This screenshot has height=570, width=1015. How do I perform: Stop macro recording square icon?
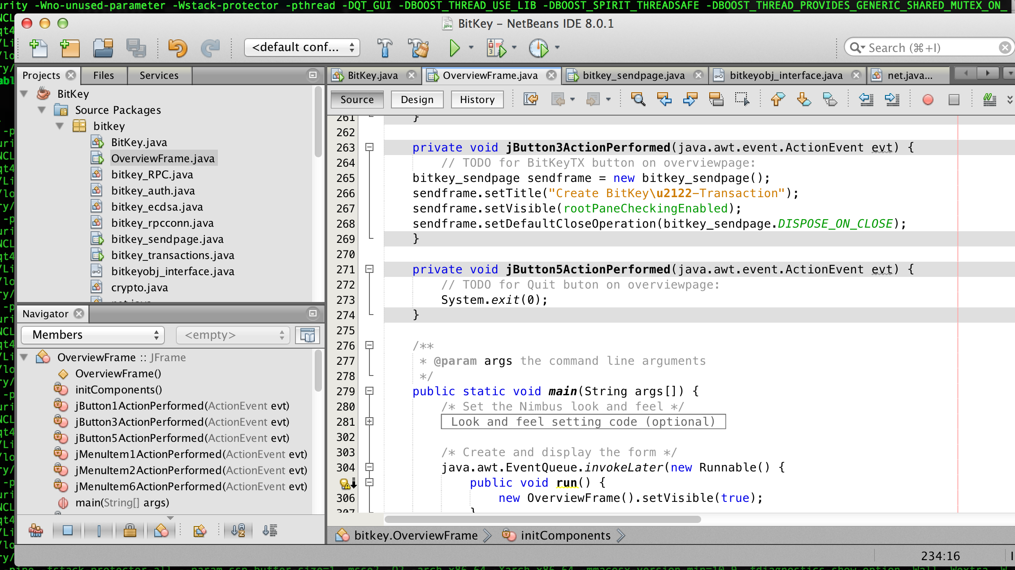pyautogui.click(x=954, y=99)
